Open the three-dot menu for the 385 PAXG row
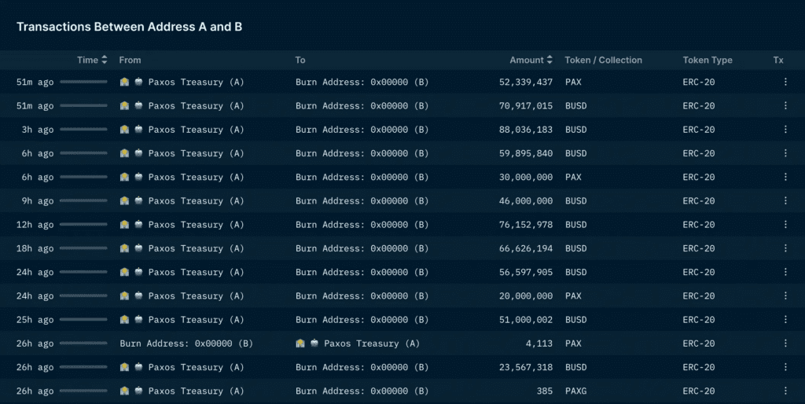The image size is (805, 404). pos(785,391)
